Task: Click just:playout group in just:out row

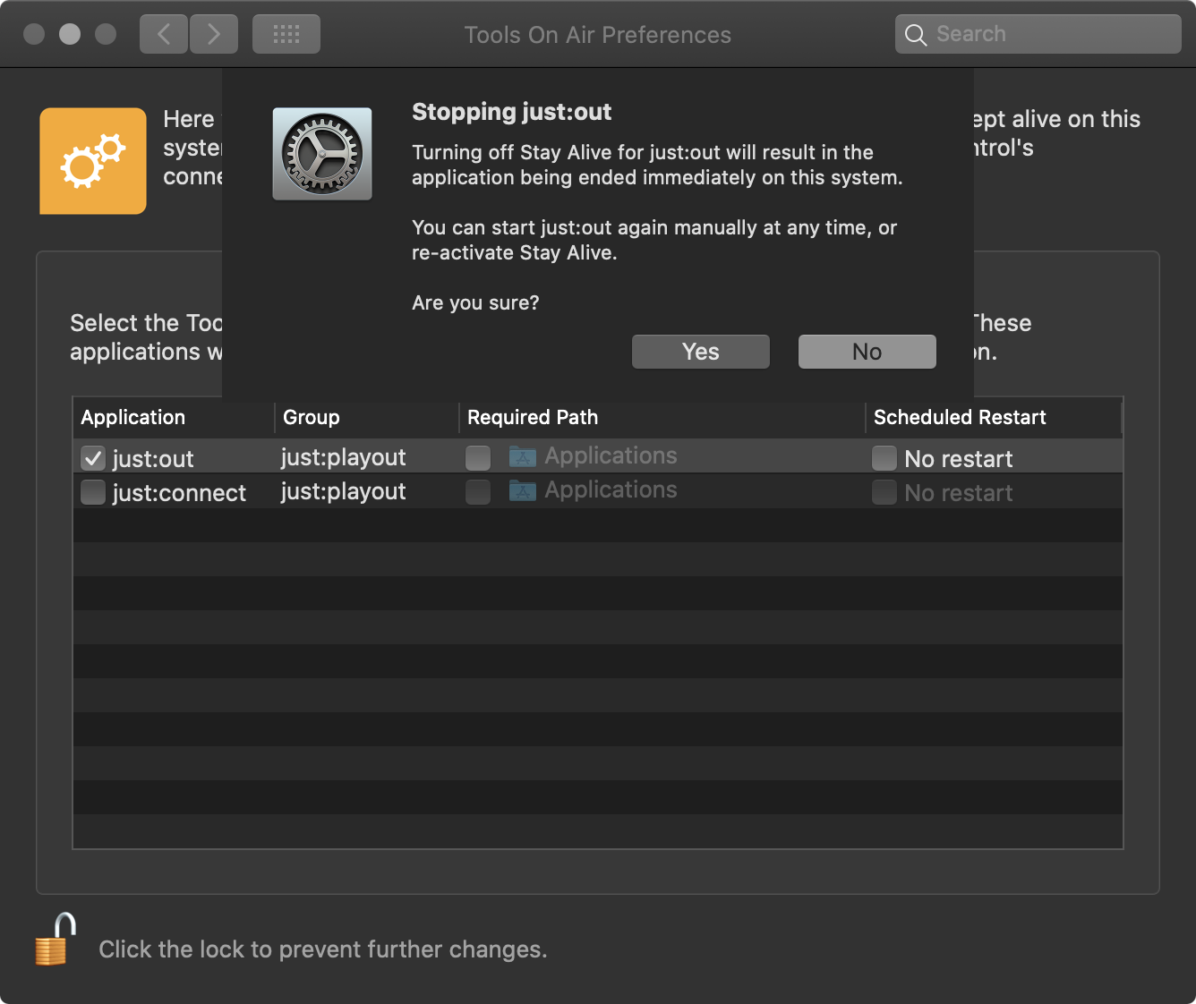Action: (344, 457)
